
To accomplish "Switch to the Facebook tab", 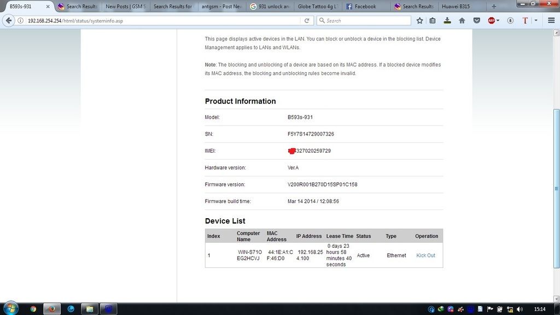I will point(365,7).
